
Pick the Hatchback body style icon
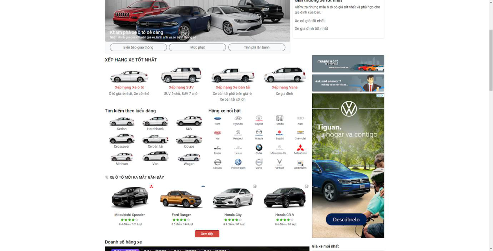click(155, 121)
